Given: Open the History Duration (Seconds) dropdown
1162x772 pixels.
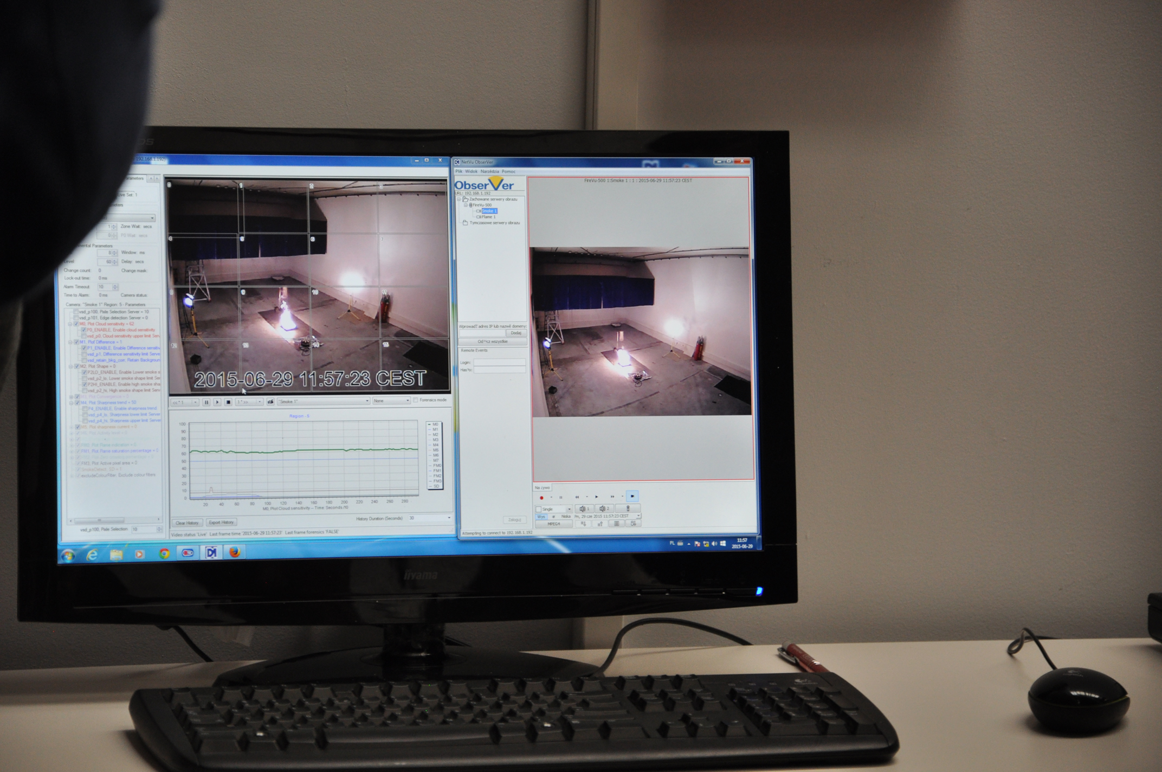Looking at the screenshot, I should pyautogui.click(x=431, y=518).
